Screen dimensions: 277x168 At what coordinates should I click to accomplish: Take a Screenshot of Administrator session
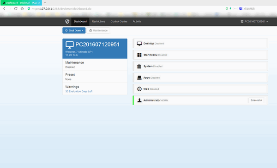pyautogui.click(x=256, y=100)
